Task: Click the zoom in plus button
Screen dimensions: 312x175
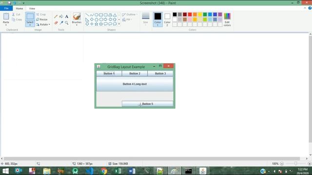Action: click(310, 164)
